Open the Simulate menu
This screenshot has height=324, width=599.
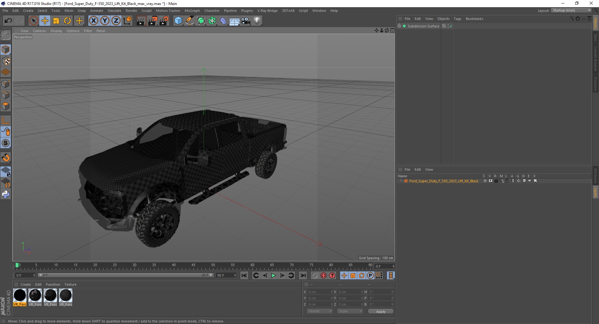point(114,11)
